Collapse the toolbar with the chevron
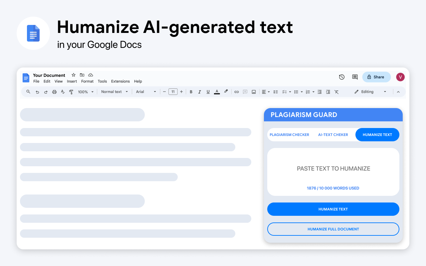Viewport: 426px width, 266px height. pyautogui.click(x=398, y=92)
